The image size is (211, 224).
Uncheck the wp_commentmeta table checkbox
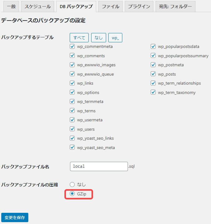coord(73,47)
